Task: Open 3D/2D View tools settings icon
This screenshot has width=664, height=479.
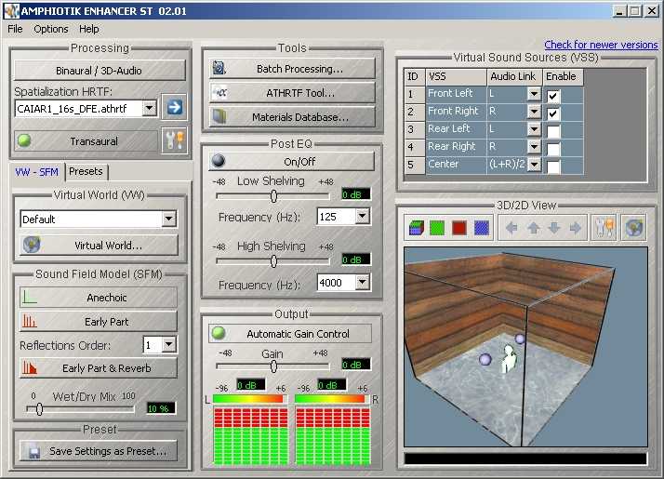Action: click(604, 228)
